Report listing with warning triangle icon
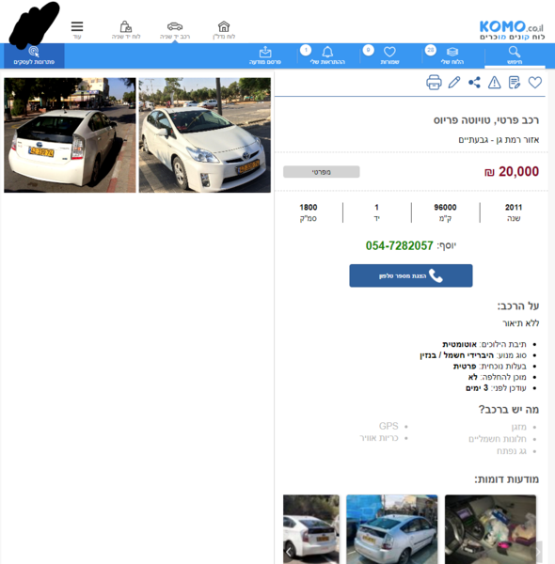Image resolution: width=555 pixels, height=564 pixels. click(x=494, y=83)
